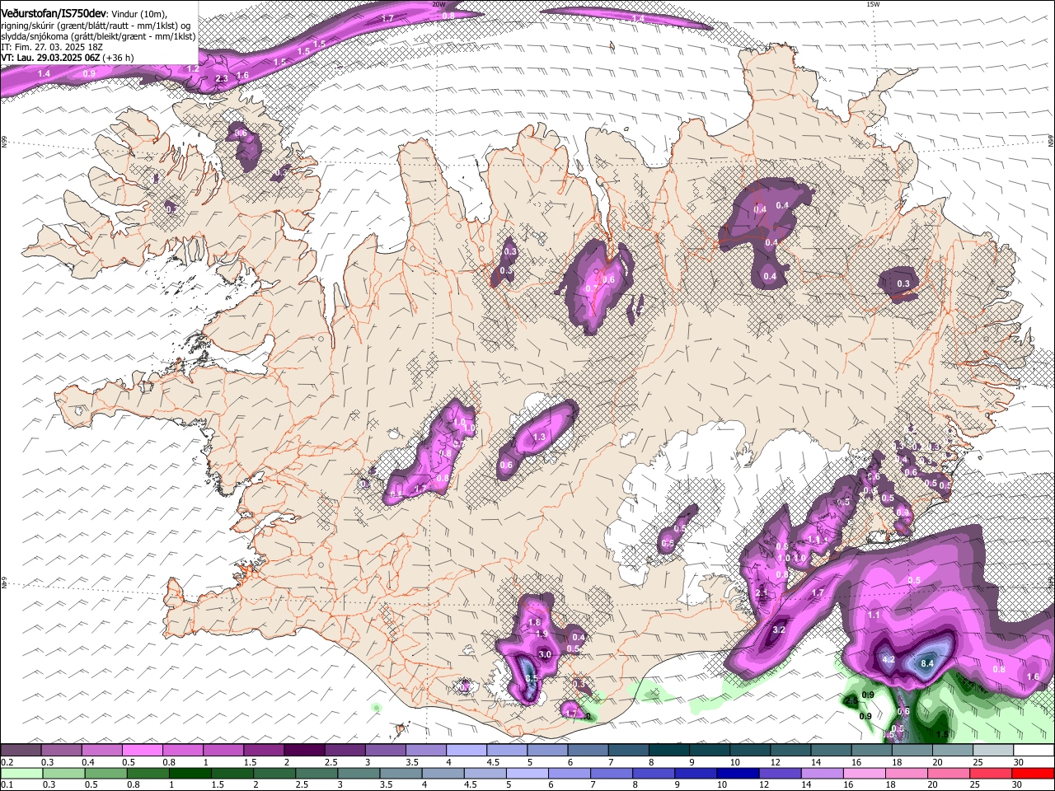
Task: Click the '(+36 h)' forecast offset text
Action: [120, 58]
